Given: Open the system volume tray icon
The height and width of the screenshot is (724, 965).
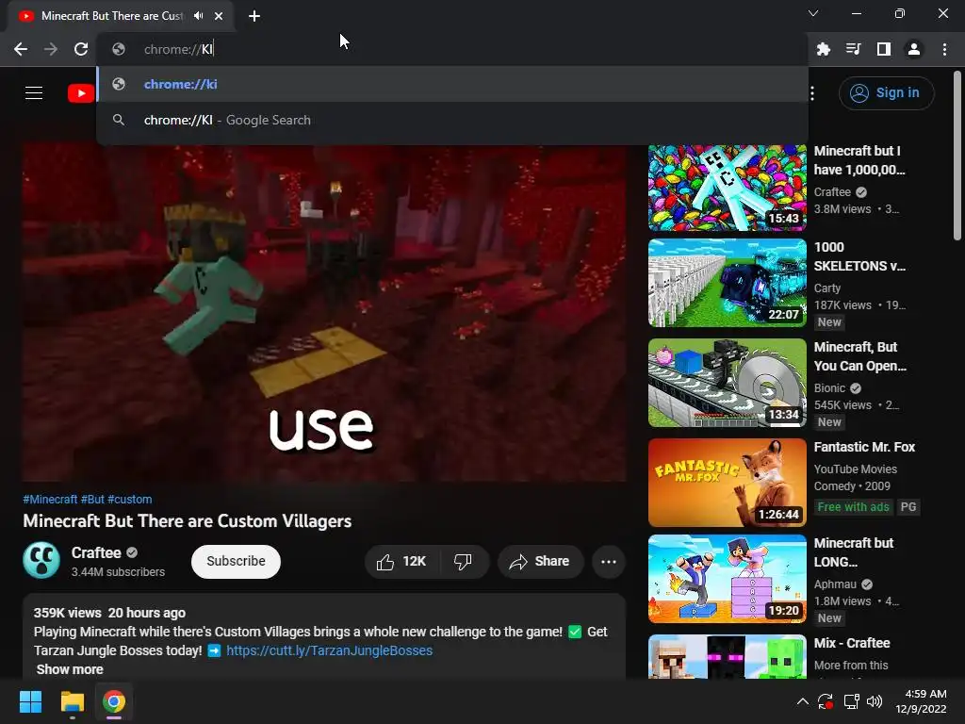Looking at the screenshot, I should 874,701.
